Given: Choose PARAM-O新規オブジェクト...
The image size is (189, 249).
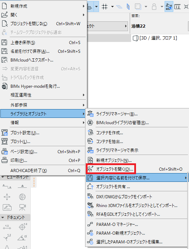Looking at the screenshot, I should tap(137, 233).
